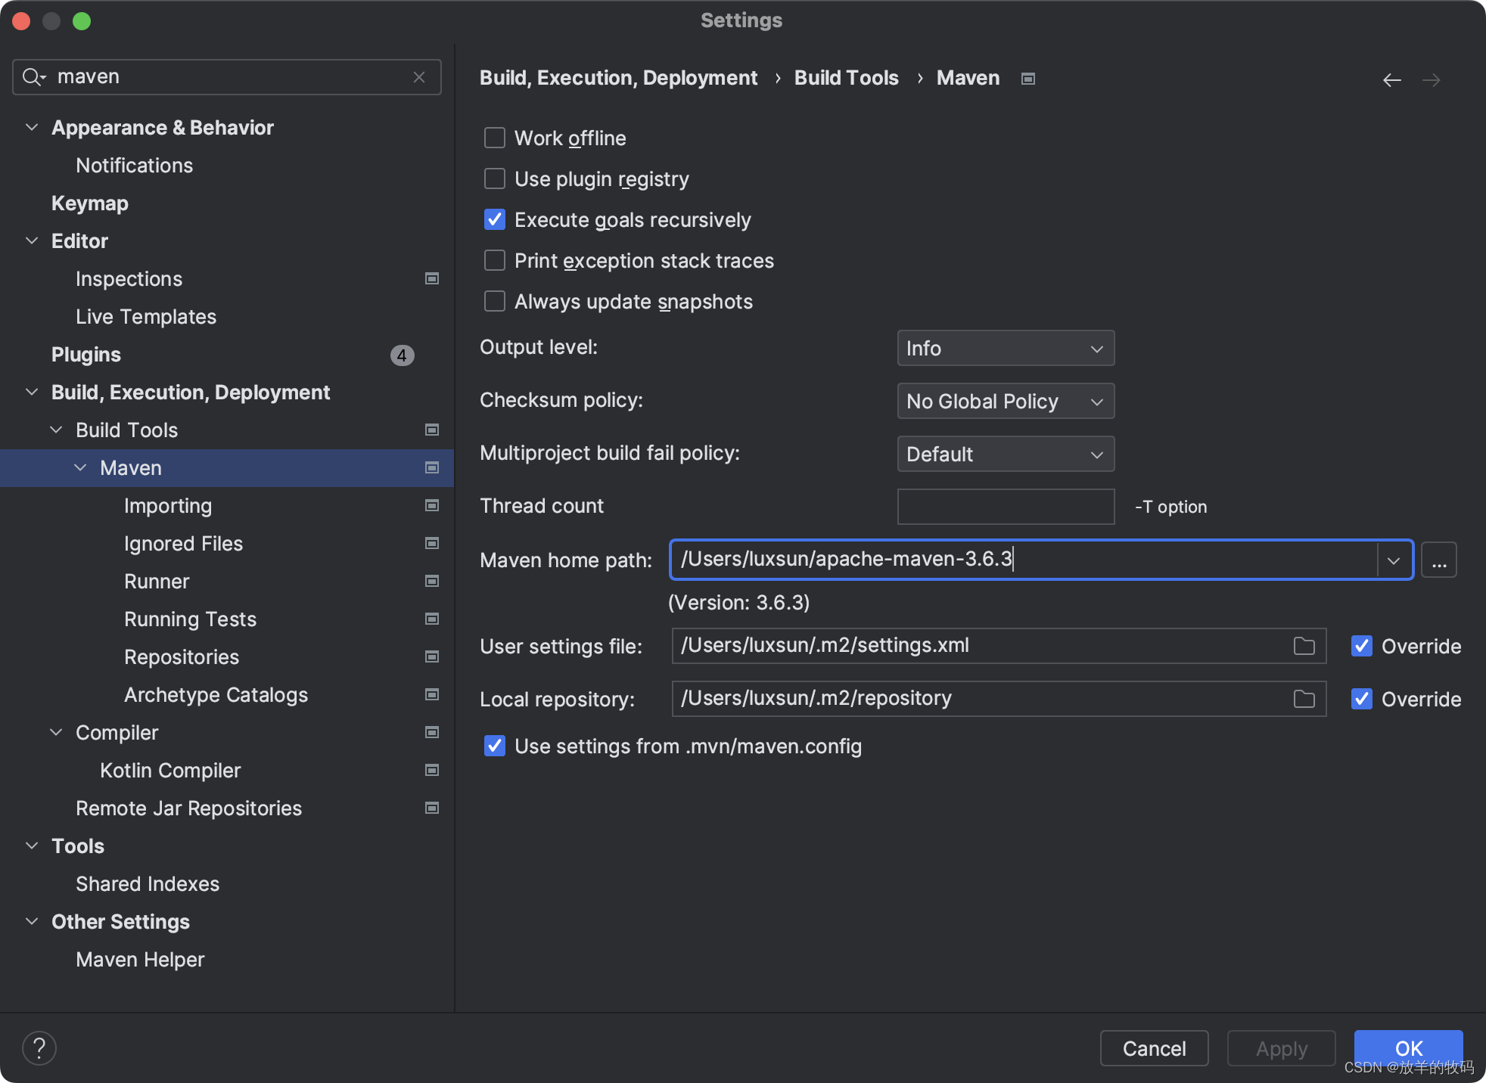Navigate back with the left arrow
This screenshot has height=1083, width=1486.
click(1391, 79)
